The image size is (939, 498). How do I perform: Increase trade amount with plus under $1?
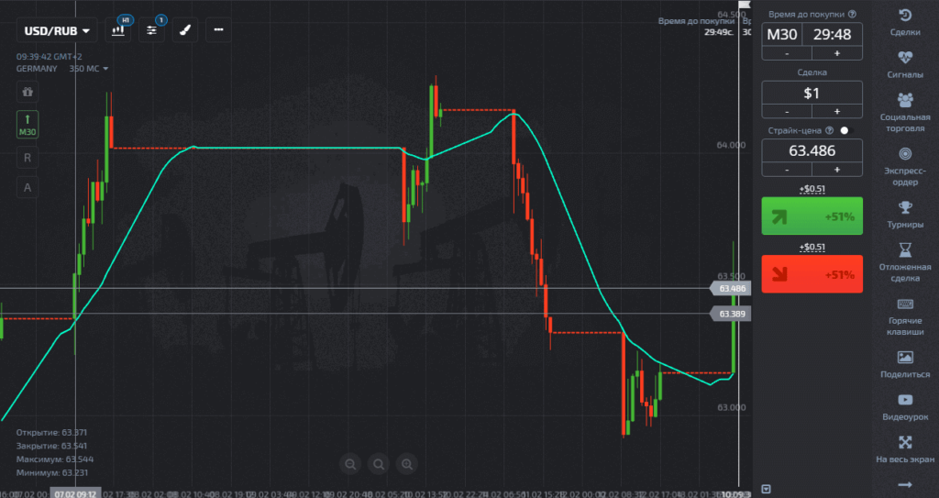(836, 111)
